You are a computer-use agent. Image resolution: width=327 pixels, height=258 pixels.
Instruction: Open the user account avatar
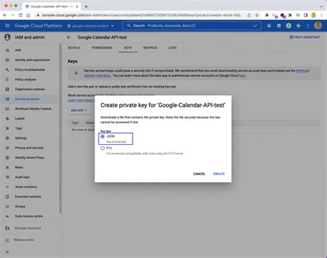coord(318,26)
